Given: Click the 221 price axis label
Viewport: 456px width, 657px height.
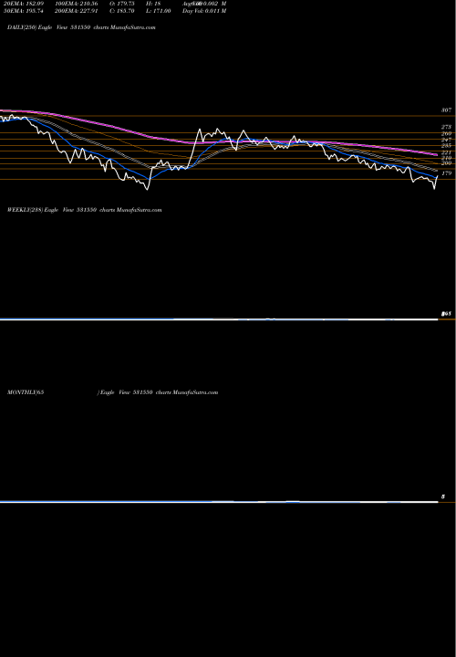Looking at the screenshot, I should click(x=446, y=152).
